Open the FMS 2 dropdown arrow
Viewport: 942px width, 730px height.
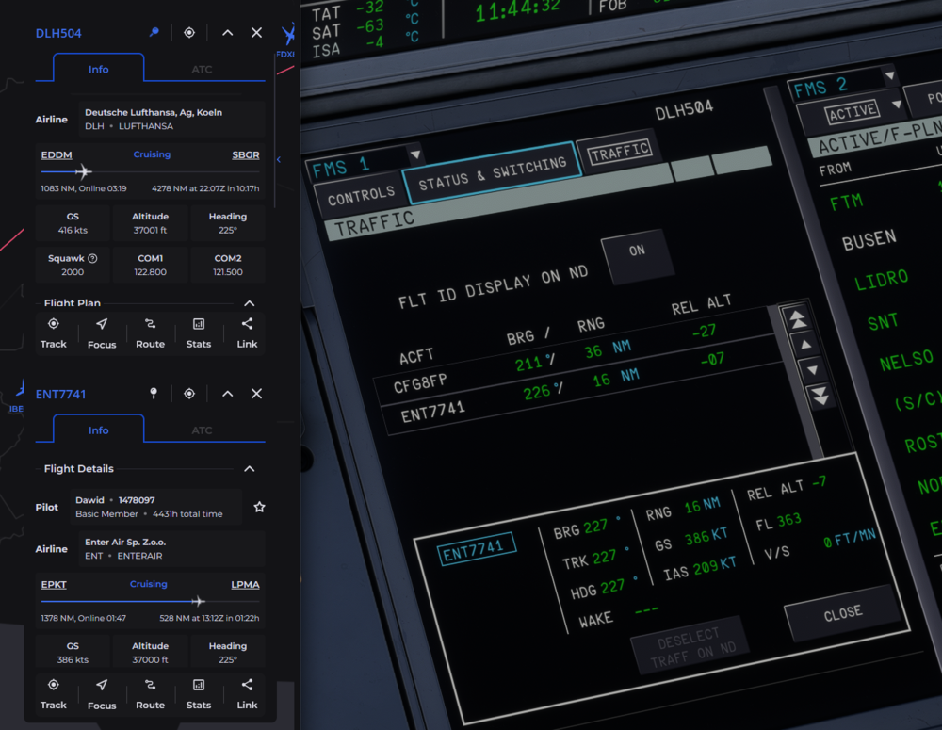887,76
